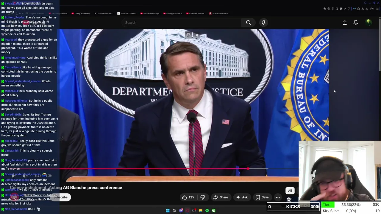The height and width of the screenshot is (214, 381).
Task: Open YouTube notifications bell
Action: (x=355, y=23)
